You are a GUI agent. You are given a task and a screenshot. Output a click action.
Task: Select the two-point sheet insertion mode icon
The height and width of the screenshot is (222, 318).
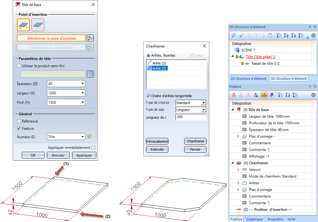38,25
